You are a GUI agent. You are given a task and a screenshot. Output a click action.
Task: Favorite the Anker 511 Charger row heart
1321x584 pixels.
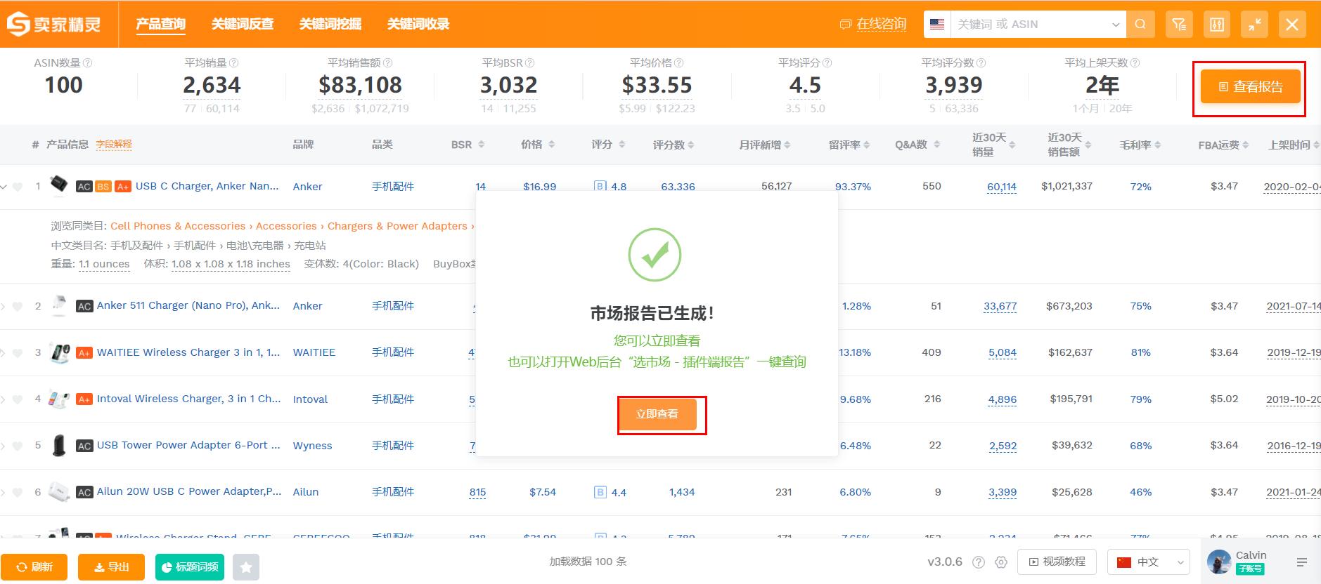point(18,306)
